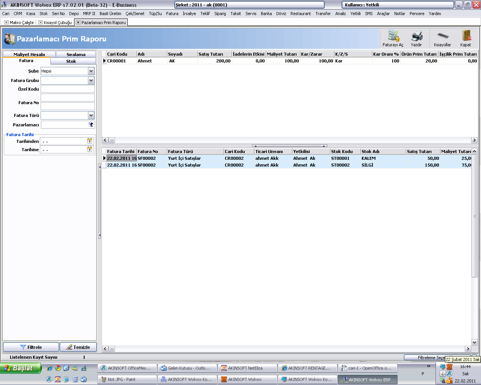Click the Tarihinden date field
The width and height of the screenshot is (481, 385).
[x=64, y=141]
